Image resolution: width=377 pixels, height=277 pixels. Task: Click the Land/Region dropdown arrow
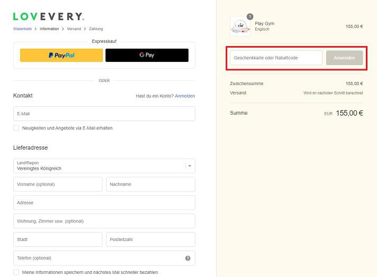coord(190,166)
